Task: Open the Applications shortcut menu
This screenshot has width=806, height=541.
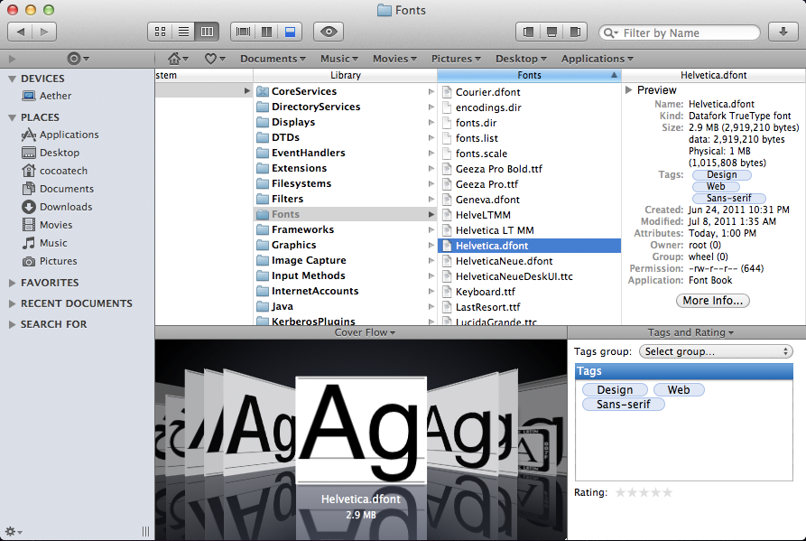Action: click(x=597, y=59)
